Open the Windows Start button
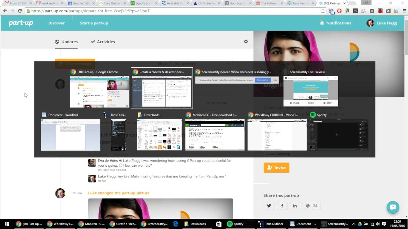The image size is (408, 229). pyautogui.click(x=6, y=224)
